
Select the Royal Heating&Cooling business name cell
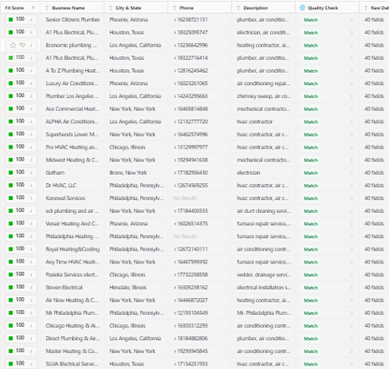(x=73, y=249)
